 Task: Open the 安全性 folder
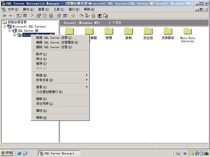tap(148, 33)
